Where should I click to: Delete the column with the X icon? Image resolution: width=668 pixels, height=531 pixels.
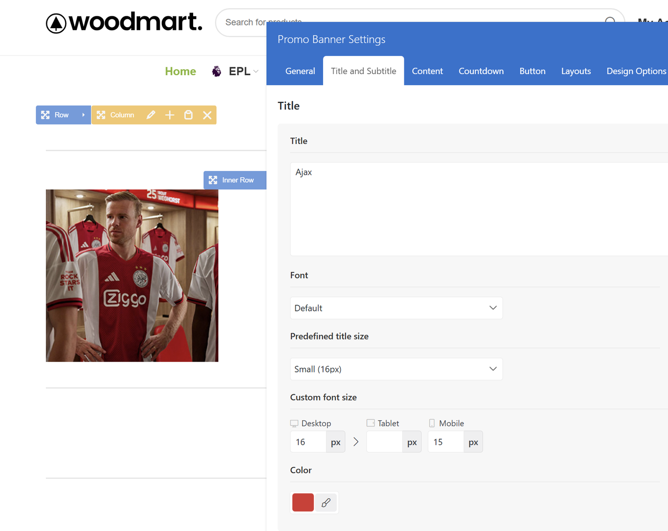207,115
